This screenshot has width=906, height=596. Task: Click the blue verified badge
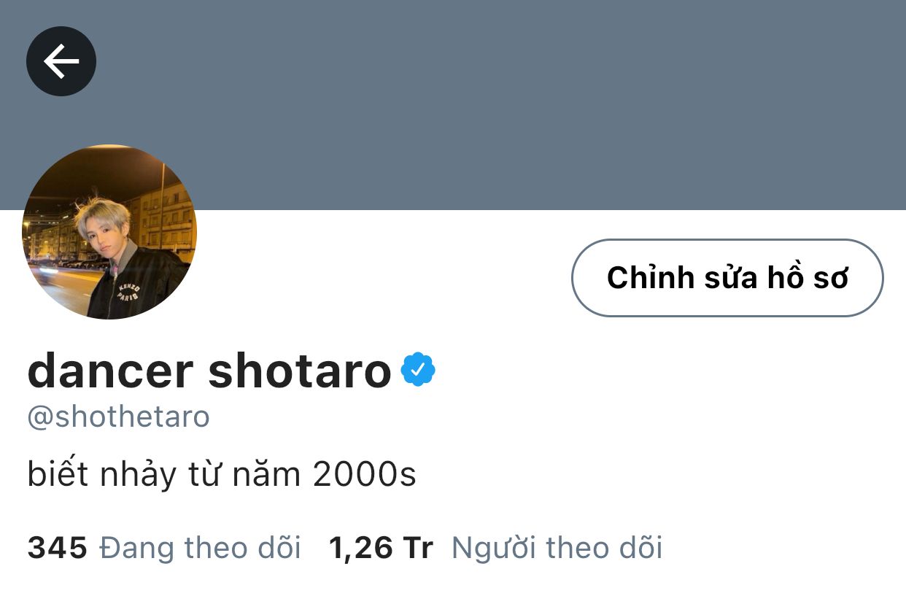click(x=418, y=369)
